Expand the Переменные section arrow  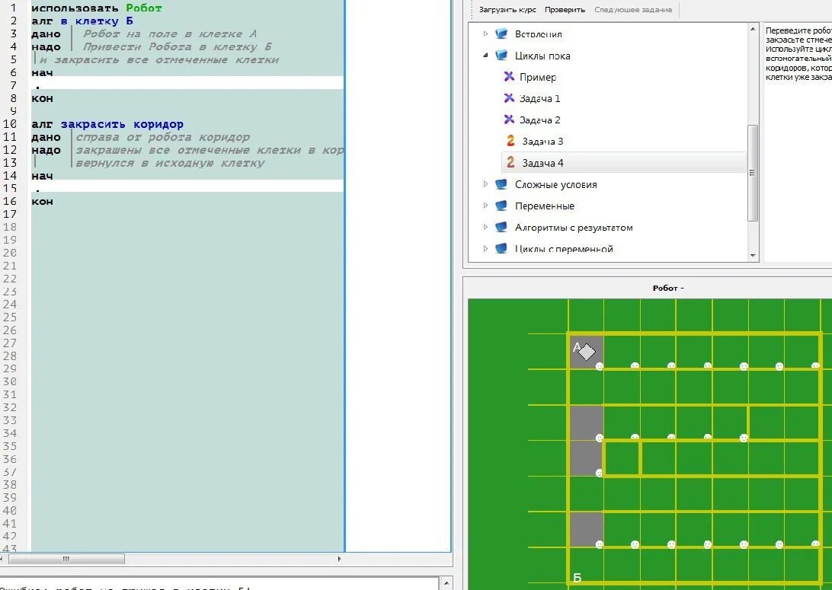(x=485, y=206)
